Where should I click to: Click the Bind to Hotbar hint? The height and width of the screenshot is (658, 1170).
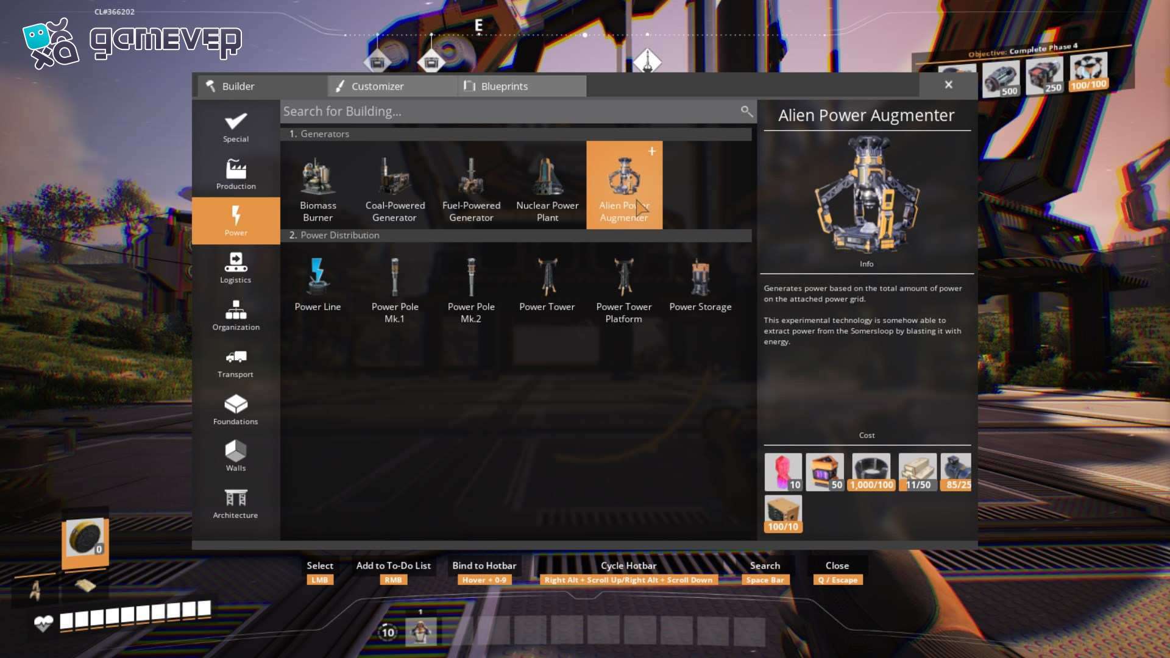[484, 572]
